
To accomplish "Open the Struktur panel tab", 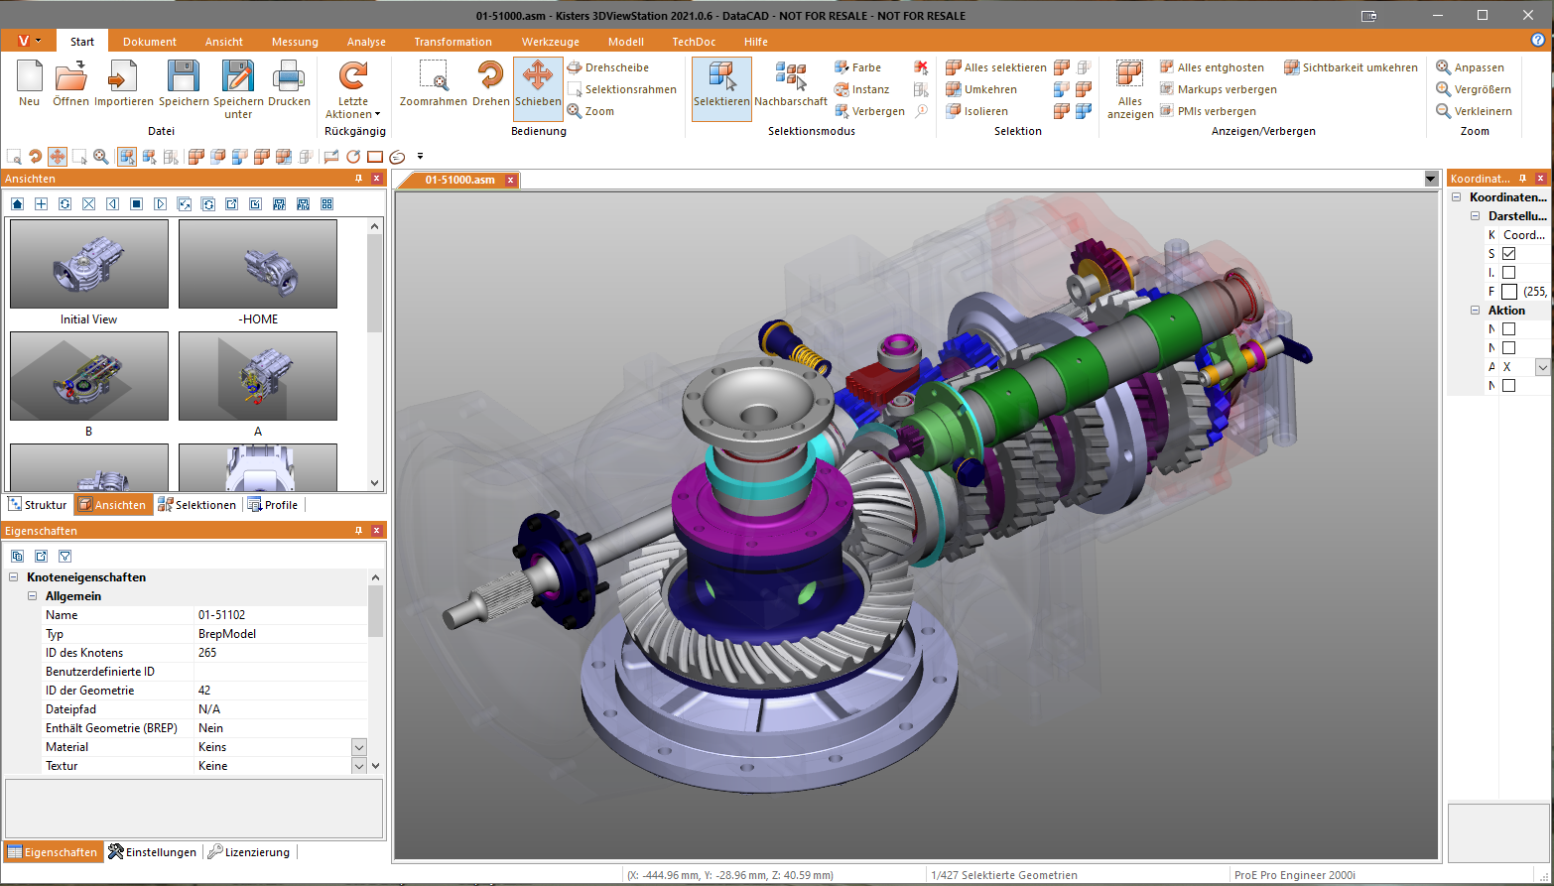I will [38, 504].
